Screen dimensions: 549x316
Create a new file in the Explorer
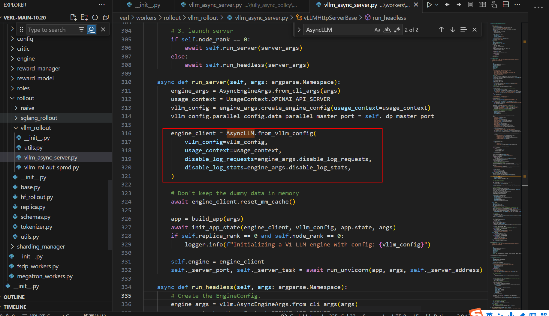coord(74,17)
